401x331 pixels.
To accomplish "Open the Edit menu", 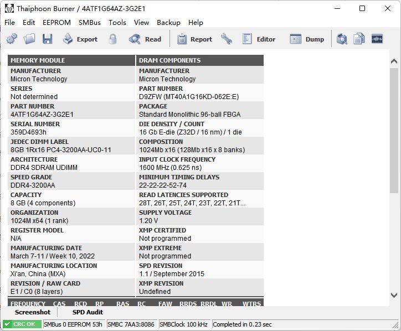I will (x=29, y=23).
